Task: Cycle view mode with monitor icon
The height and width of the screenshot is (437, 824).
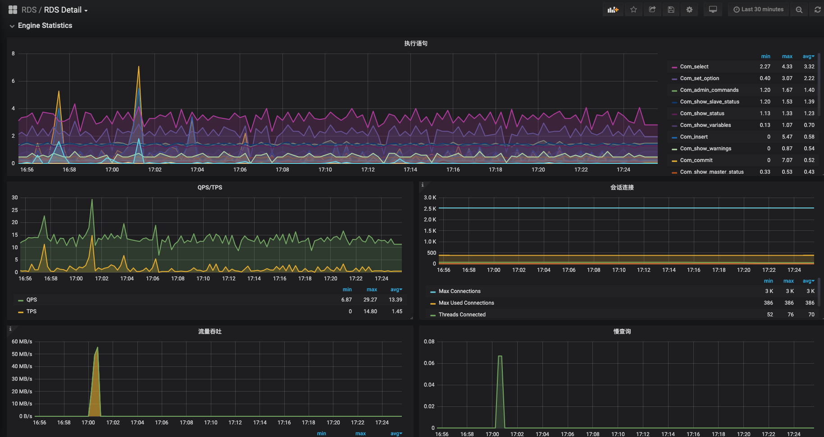Action: [x=713, y=9]
